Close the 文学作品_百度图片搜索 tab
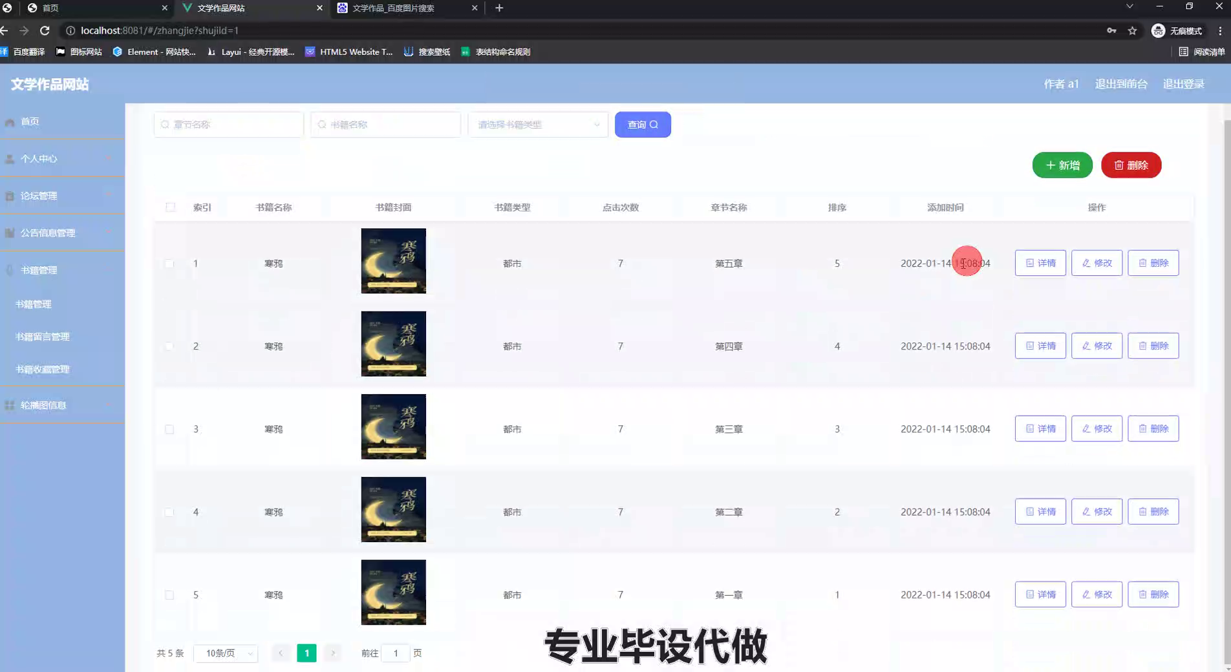Screen dimensions: 1231x672 tap(475, 8)
